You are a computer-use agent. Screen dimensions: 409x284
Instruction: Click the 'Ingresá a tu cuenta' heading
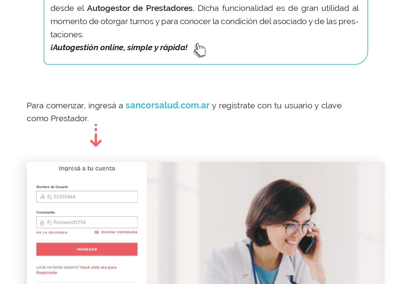coord(87,168)
